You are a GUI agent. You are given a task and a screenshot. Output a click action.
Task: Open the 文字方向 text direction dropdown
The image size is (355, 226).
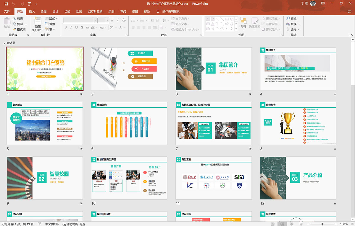(x=180, y=19)
